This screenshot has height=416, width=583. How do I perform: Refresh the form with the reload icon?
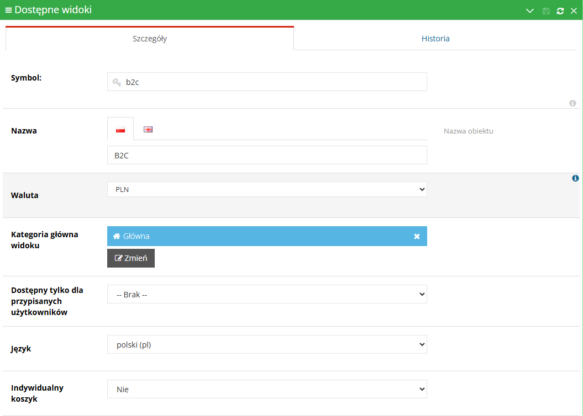(560, 11)
